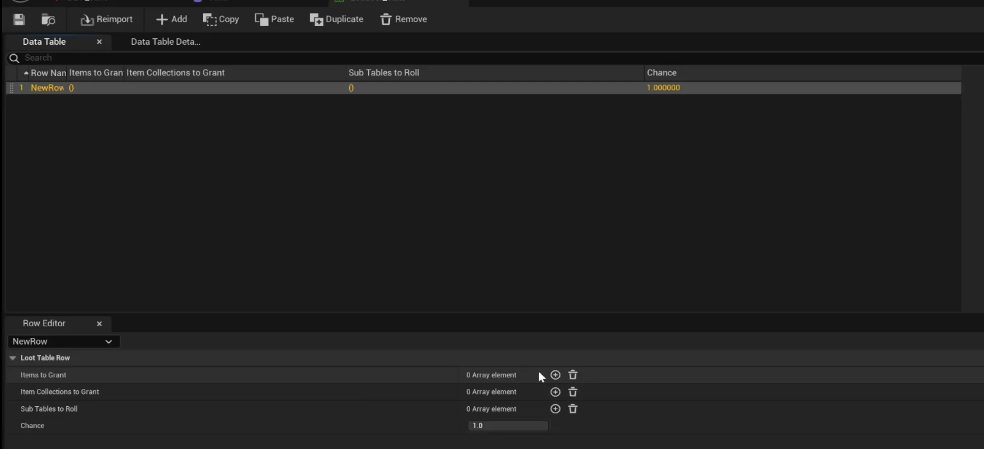Save the data table asset
This screenshot has height=449, width=984.
tap(19, 19)
